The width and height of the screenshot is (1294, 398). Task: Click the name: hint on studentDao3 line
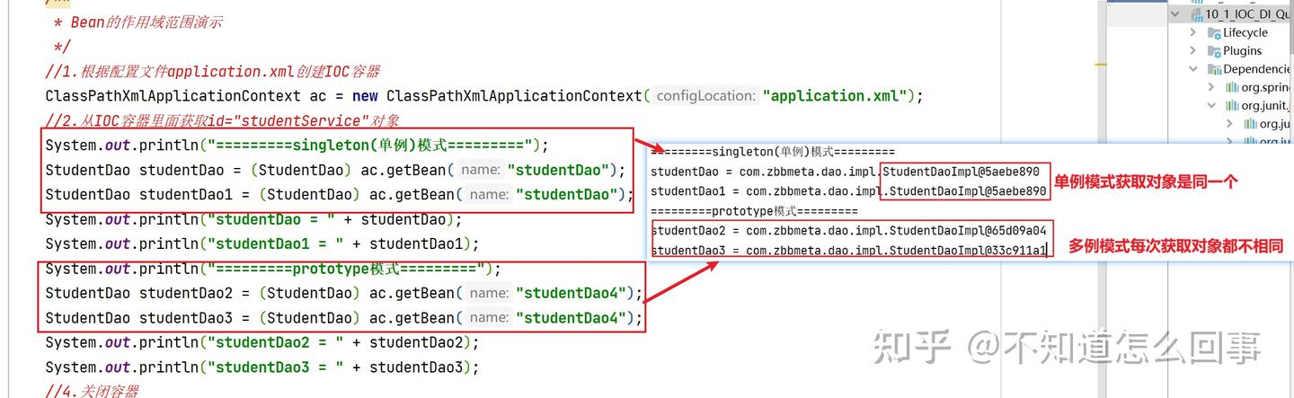pyautogui.click(x=489, y=318)
